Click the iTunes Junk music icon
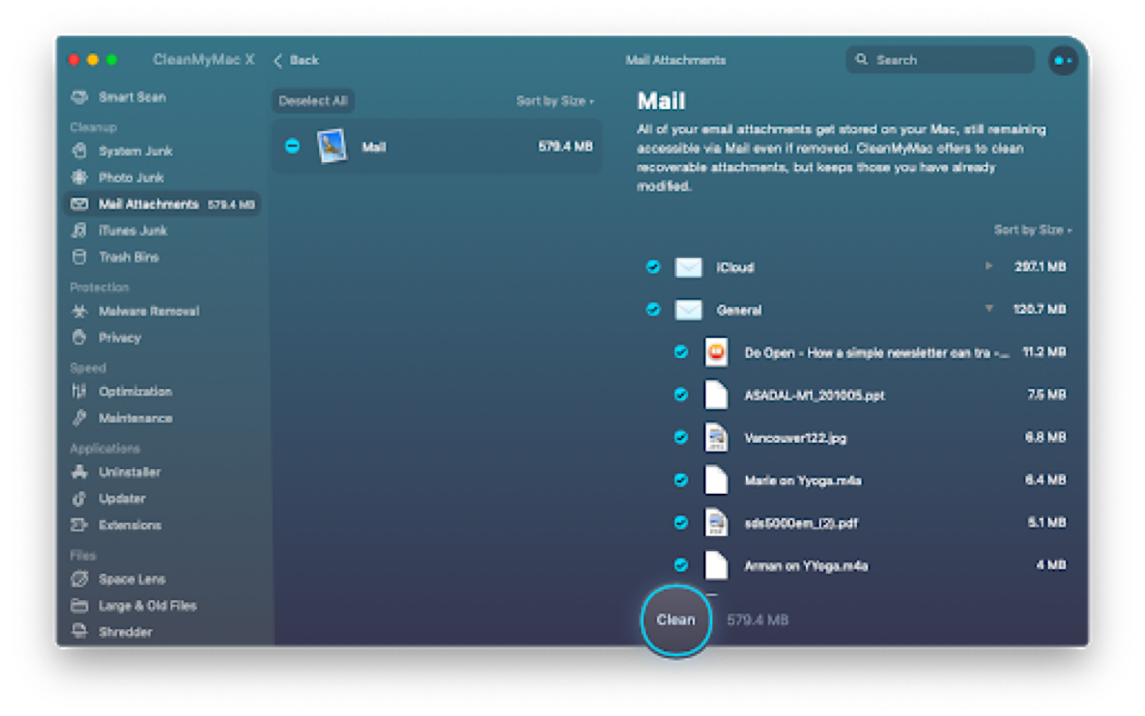This screenshot has height=716, width=1145. [x=80, y=230]
